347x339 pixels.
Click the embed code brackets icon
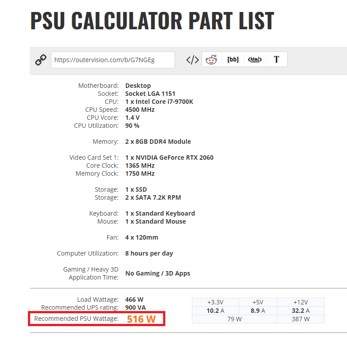192,60
